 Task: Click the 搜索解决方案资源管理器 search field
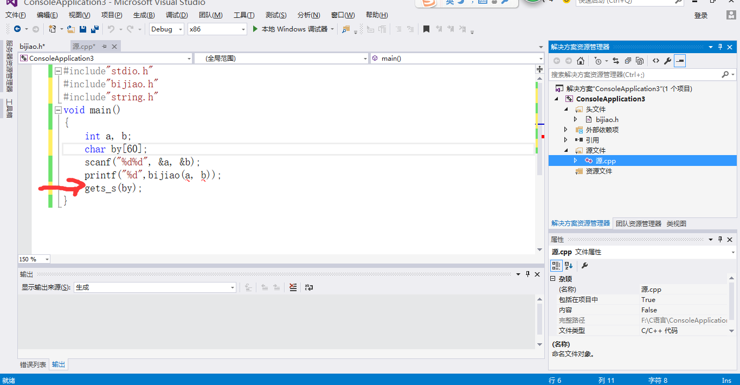[x=634, y=74]
